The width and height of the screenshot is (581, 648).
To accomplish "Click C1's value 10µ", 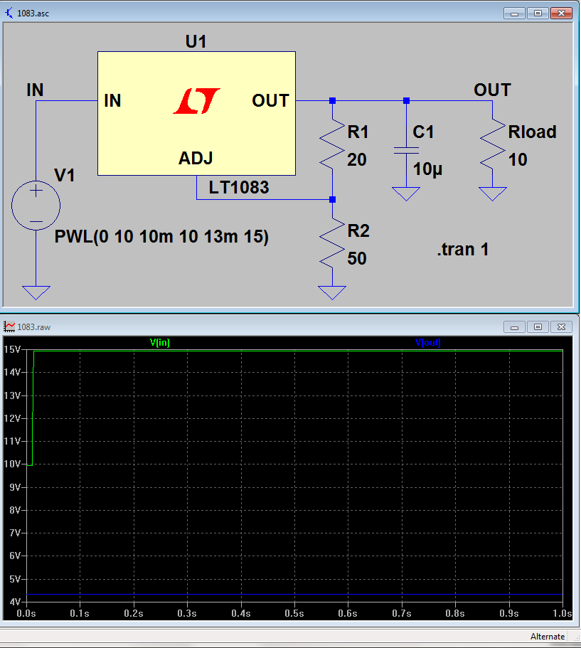I will pos(427,169).
